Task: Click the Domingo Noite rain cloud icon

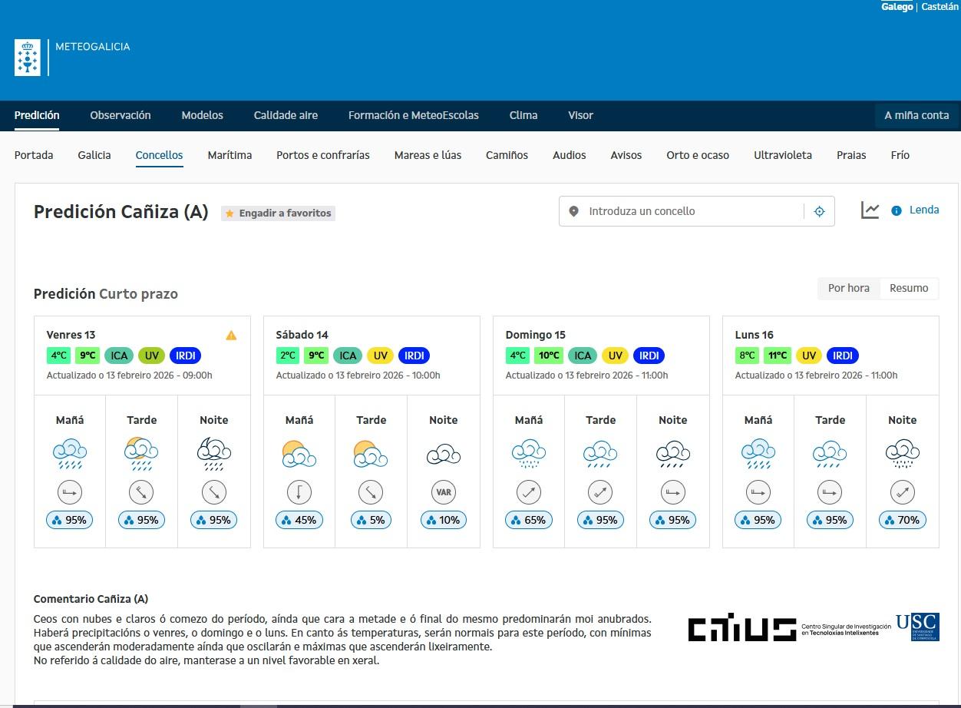Action: [x=673, y=455]
